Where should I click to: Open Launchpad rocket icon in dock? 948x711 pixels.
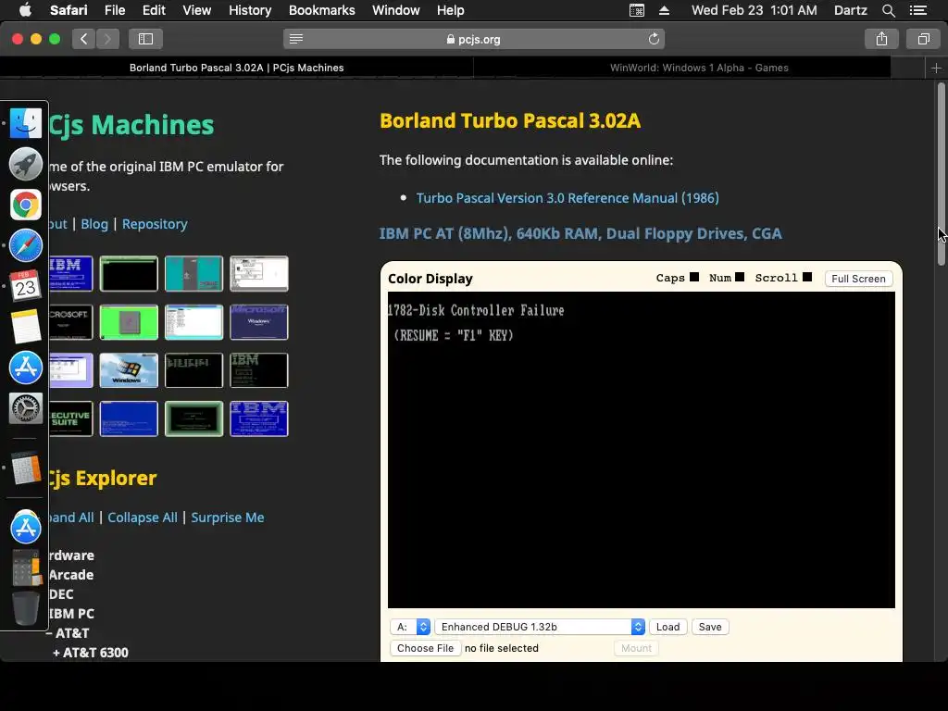[25, 164]
